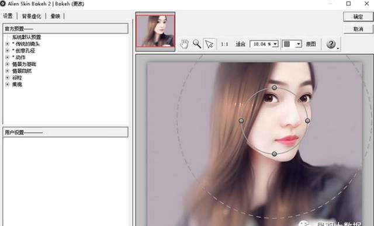The height and width of the screenshot is (226, 374).
Task: Click the 用户设置 section header
Action: click(65, 132)
